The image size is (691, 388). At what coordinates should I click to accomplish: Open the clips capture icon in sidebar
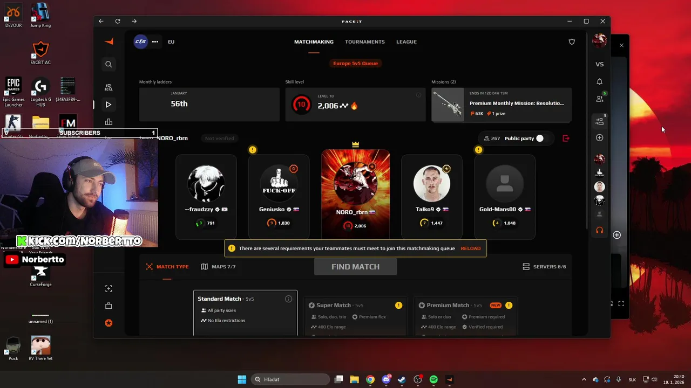coord(109,288)
